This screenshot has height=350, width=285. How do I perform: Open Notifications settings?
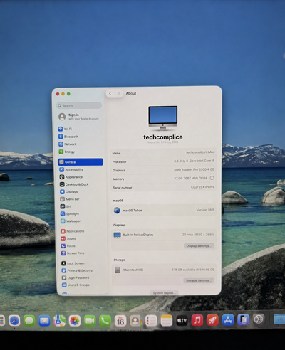tap(83, 231)
